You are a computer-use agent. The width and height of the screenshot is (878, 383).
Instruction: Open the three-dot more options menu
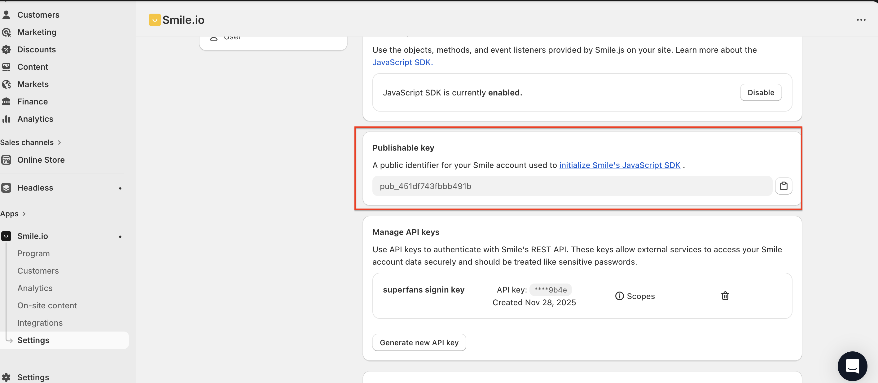(861, 20)
